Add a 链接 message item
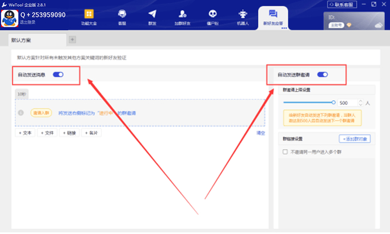 [70, 133]
